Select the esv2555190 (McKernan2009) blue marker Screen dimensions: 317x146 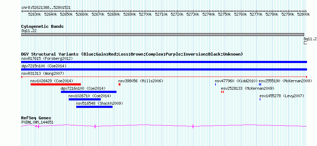pos(260,84)
